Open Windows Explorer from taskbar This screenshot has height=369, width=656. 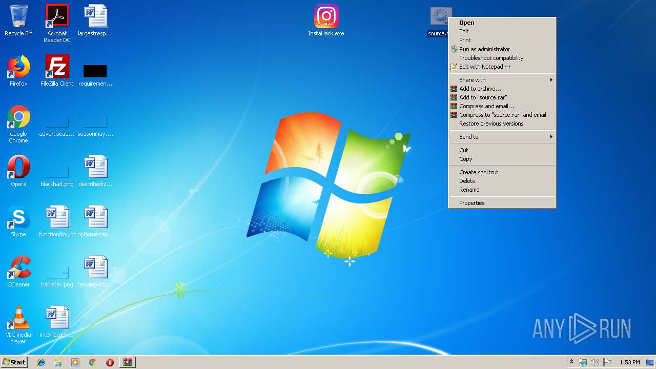click(x=58, y=362)
